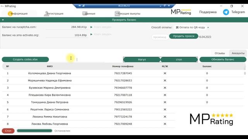Image resolution: width=248 pixels, height=139 pixels.
Task: Click the green стоп button
Action: (179, 59)
